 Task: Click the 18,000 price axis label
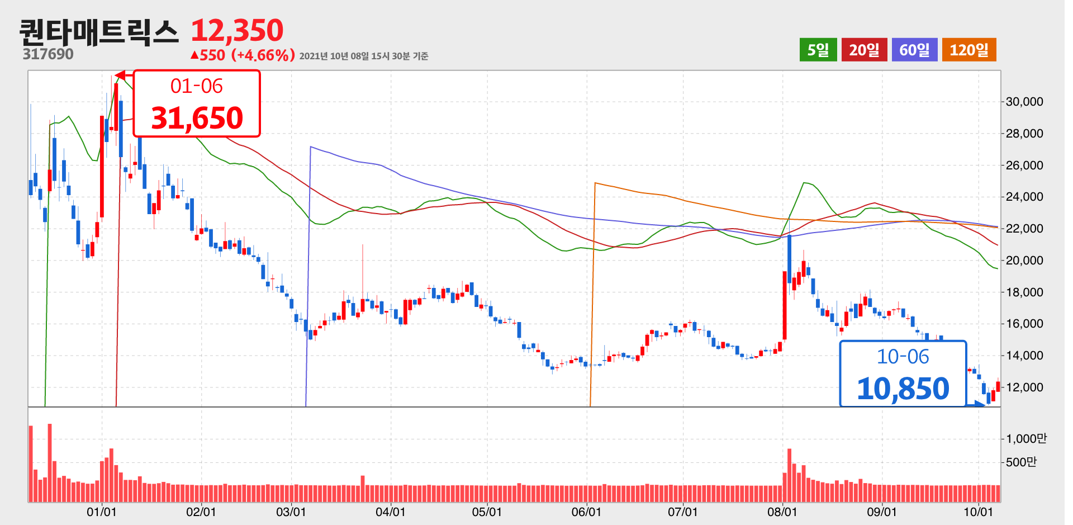pyautogui.click(x=1024, y=292)
